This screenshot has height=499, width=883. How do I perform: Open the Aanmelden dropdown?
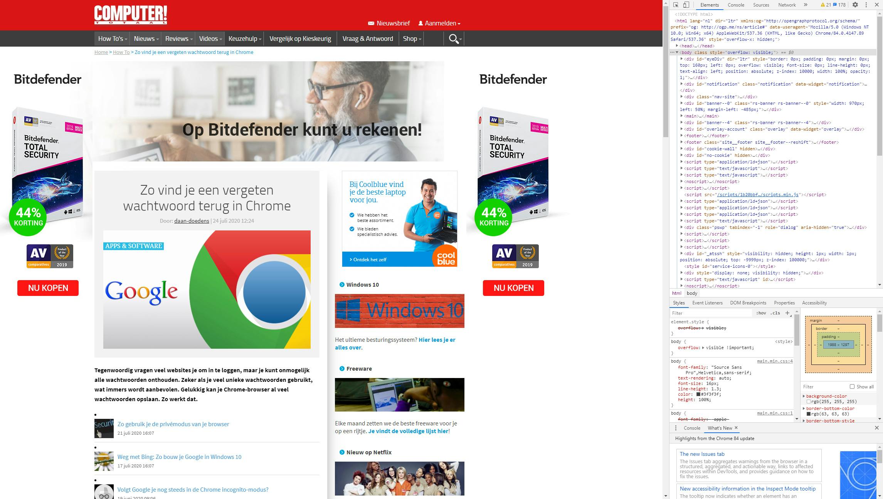pyautogui.click(x=440, y=23)
